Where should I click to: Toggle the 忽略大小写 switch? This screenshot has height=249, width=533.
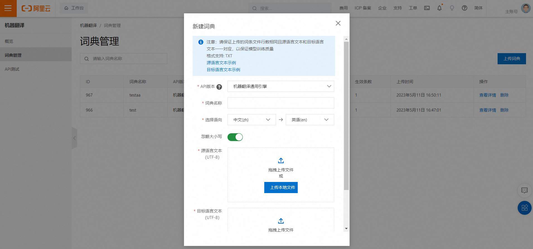click(235, 137)
